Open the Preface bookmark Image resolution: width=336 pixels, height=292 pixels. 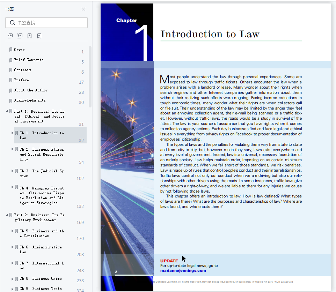[21, 80]
